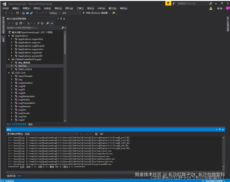This screenshot has width=230, height=182.
Task: Click the Collapse All icon in Solution Explorer
Action: tap(38, 23)
